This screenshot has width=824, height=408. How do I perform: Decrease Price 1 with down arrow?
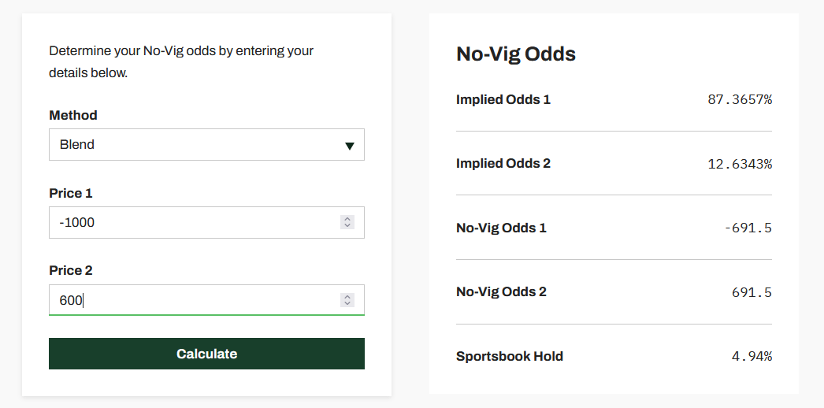coord(347,226)
